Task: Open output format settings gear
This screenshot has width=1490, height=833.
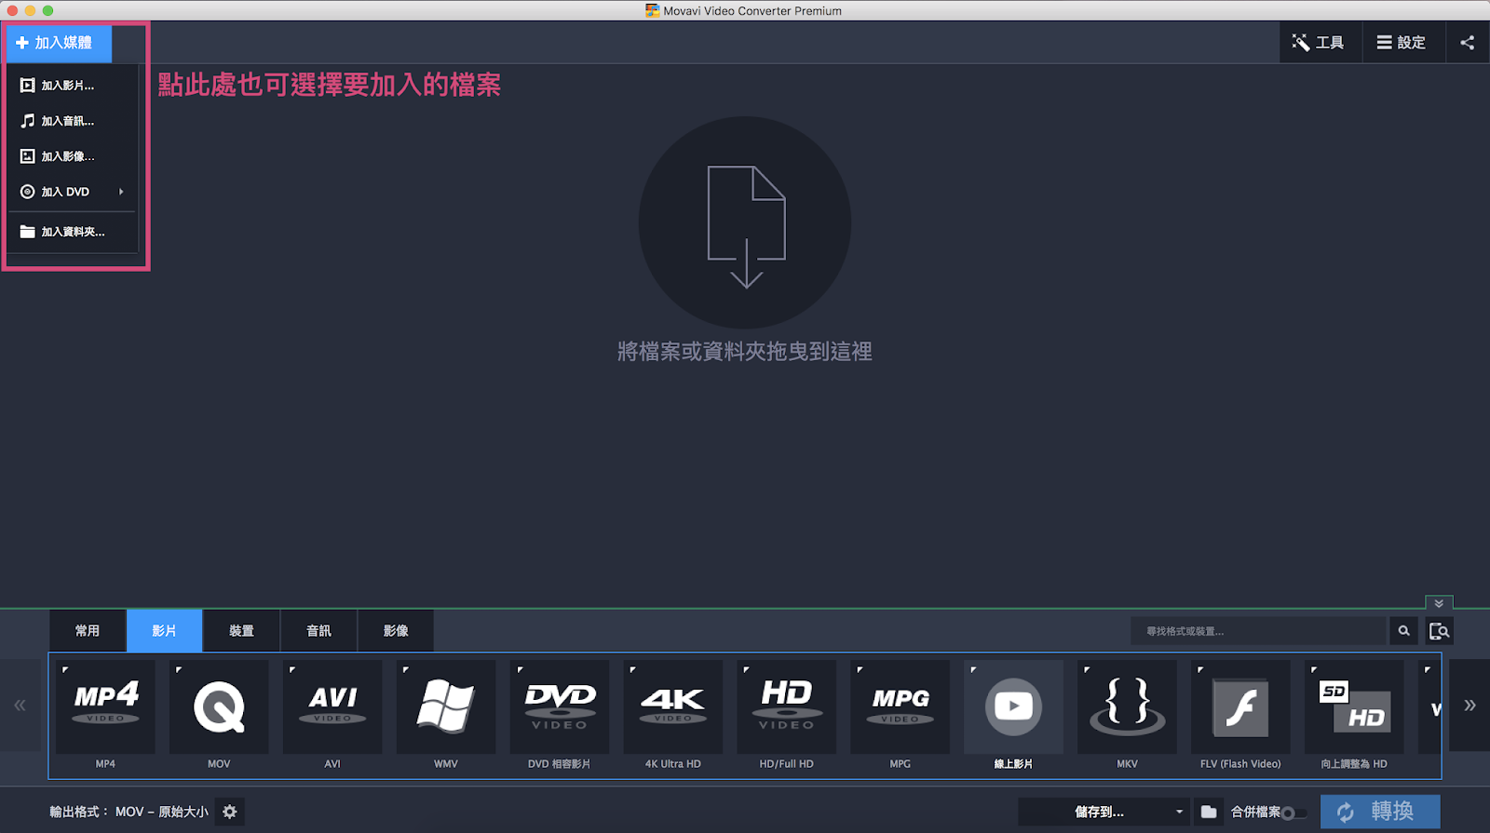Action: click(229, 812)
